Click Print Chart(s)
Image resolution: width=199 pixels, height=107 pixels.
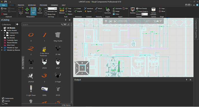coord(142,8)
